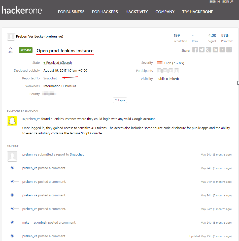Image resolution: width=239 pixels, height=241 pixels.
Task: Open first participant avatar
Action: click(x=159, y=71)
